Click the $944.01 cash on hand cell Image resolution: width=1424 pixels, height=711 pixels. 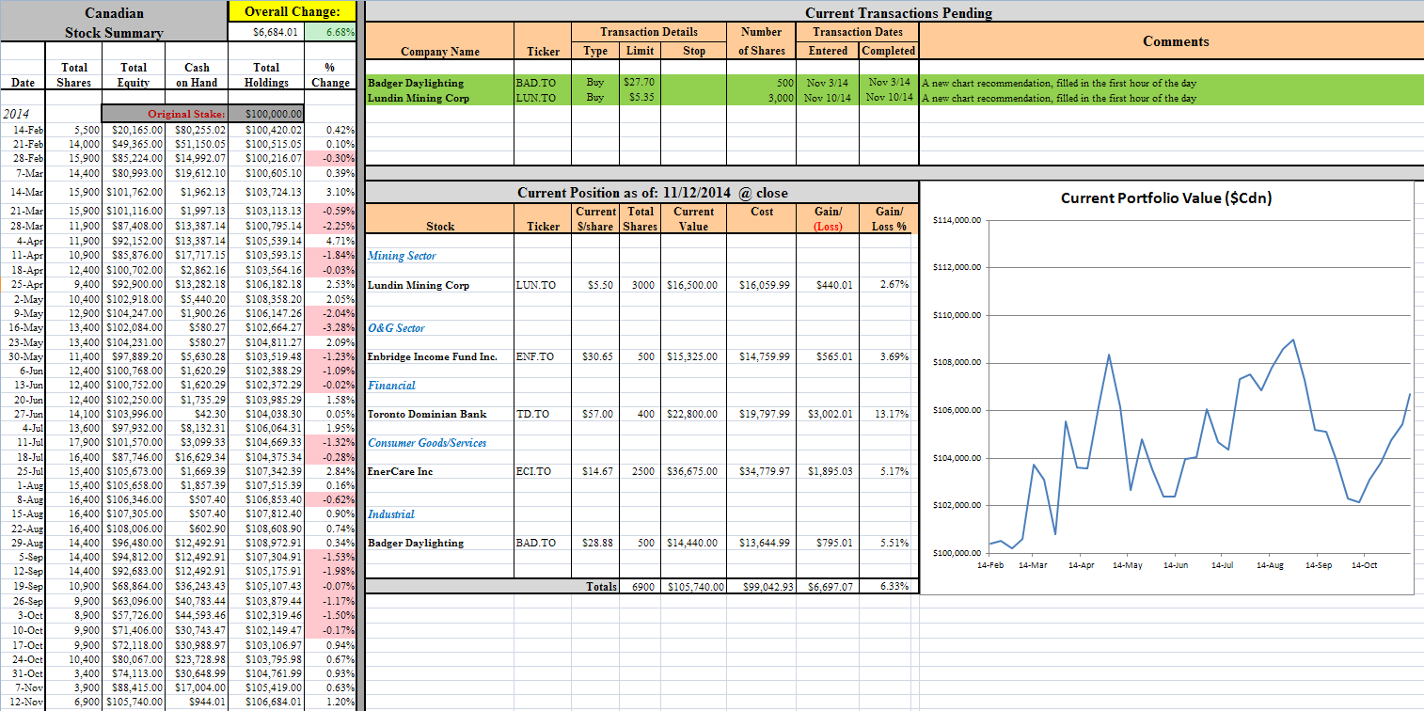198,702
